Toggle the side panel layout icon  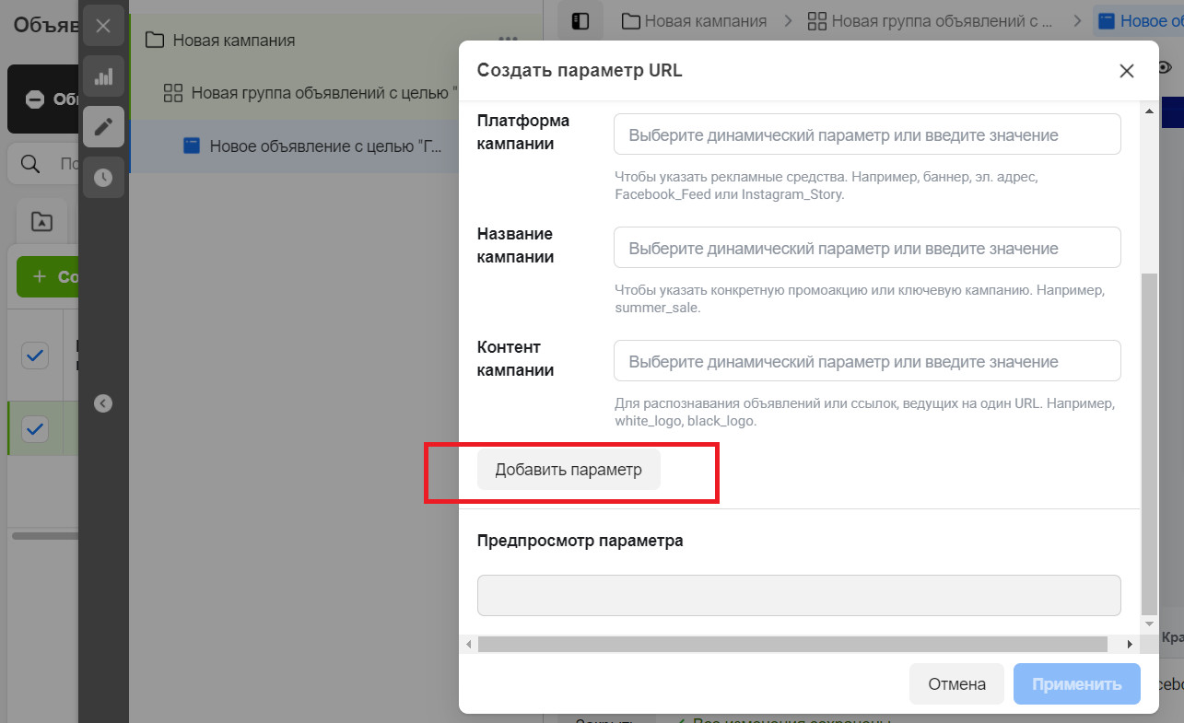[580, 21]
